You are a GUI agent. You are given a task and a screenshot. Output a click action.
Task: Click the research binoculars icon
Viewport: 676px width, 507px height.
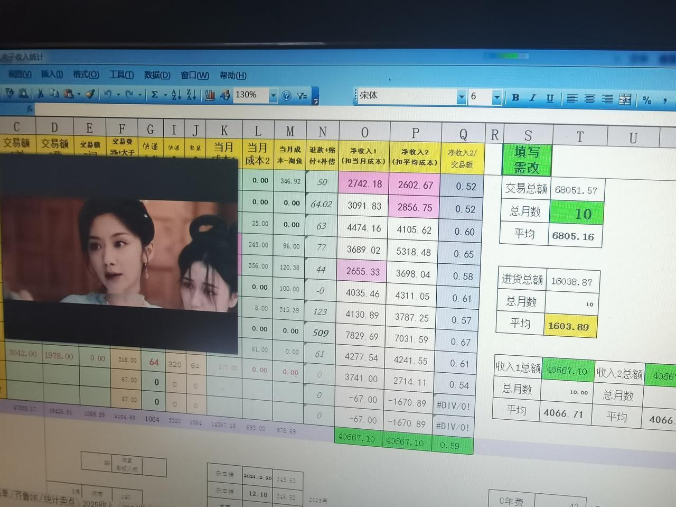pos(23,93)
